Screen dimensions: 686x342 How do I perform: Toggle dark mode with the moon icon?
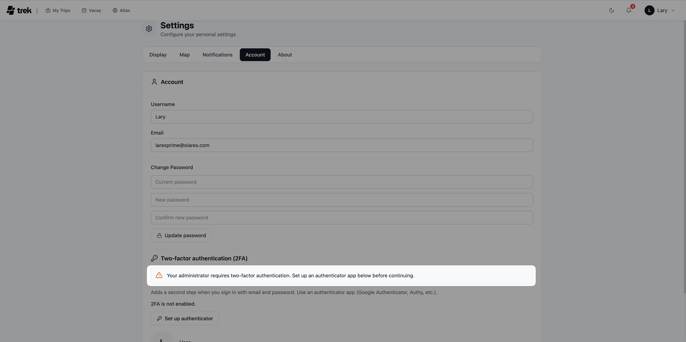611,10
